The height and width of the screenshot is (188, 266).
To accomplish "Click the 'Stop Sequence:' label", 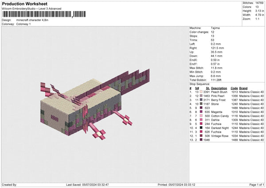I will coord(199,84).
